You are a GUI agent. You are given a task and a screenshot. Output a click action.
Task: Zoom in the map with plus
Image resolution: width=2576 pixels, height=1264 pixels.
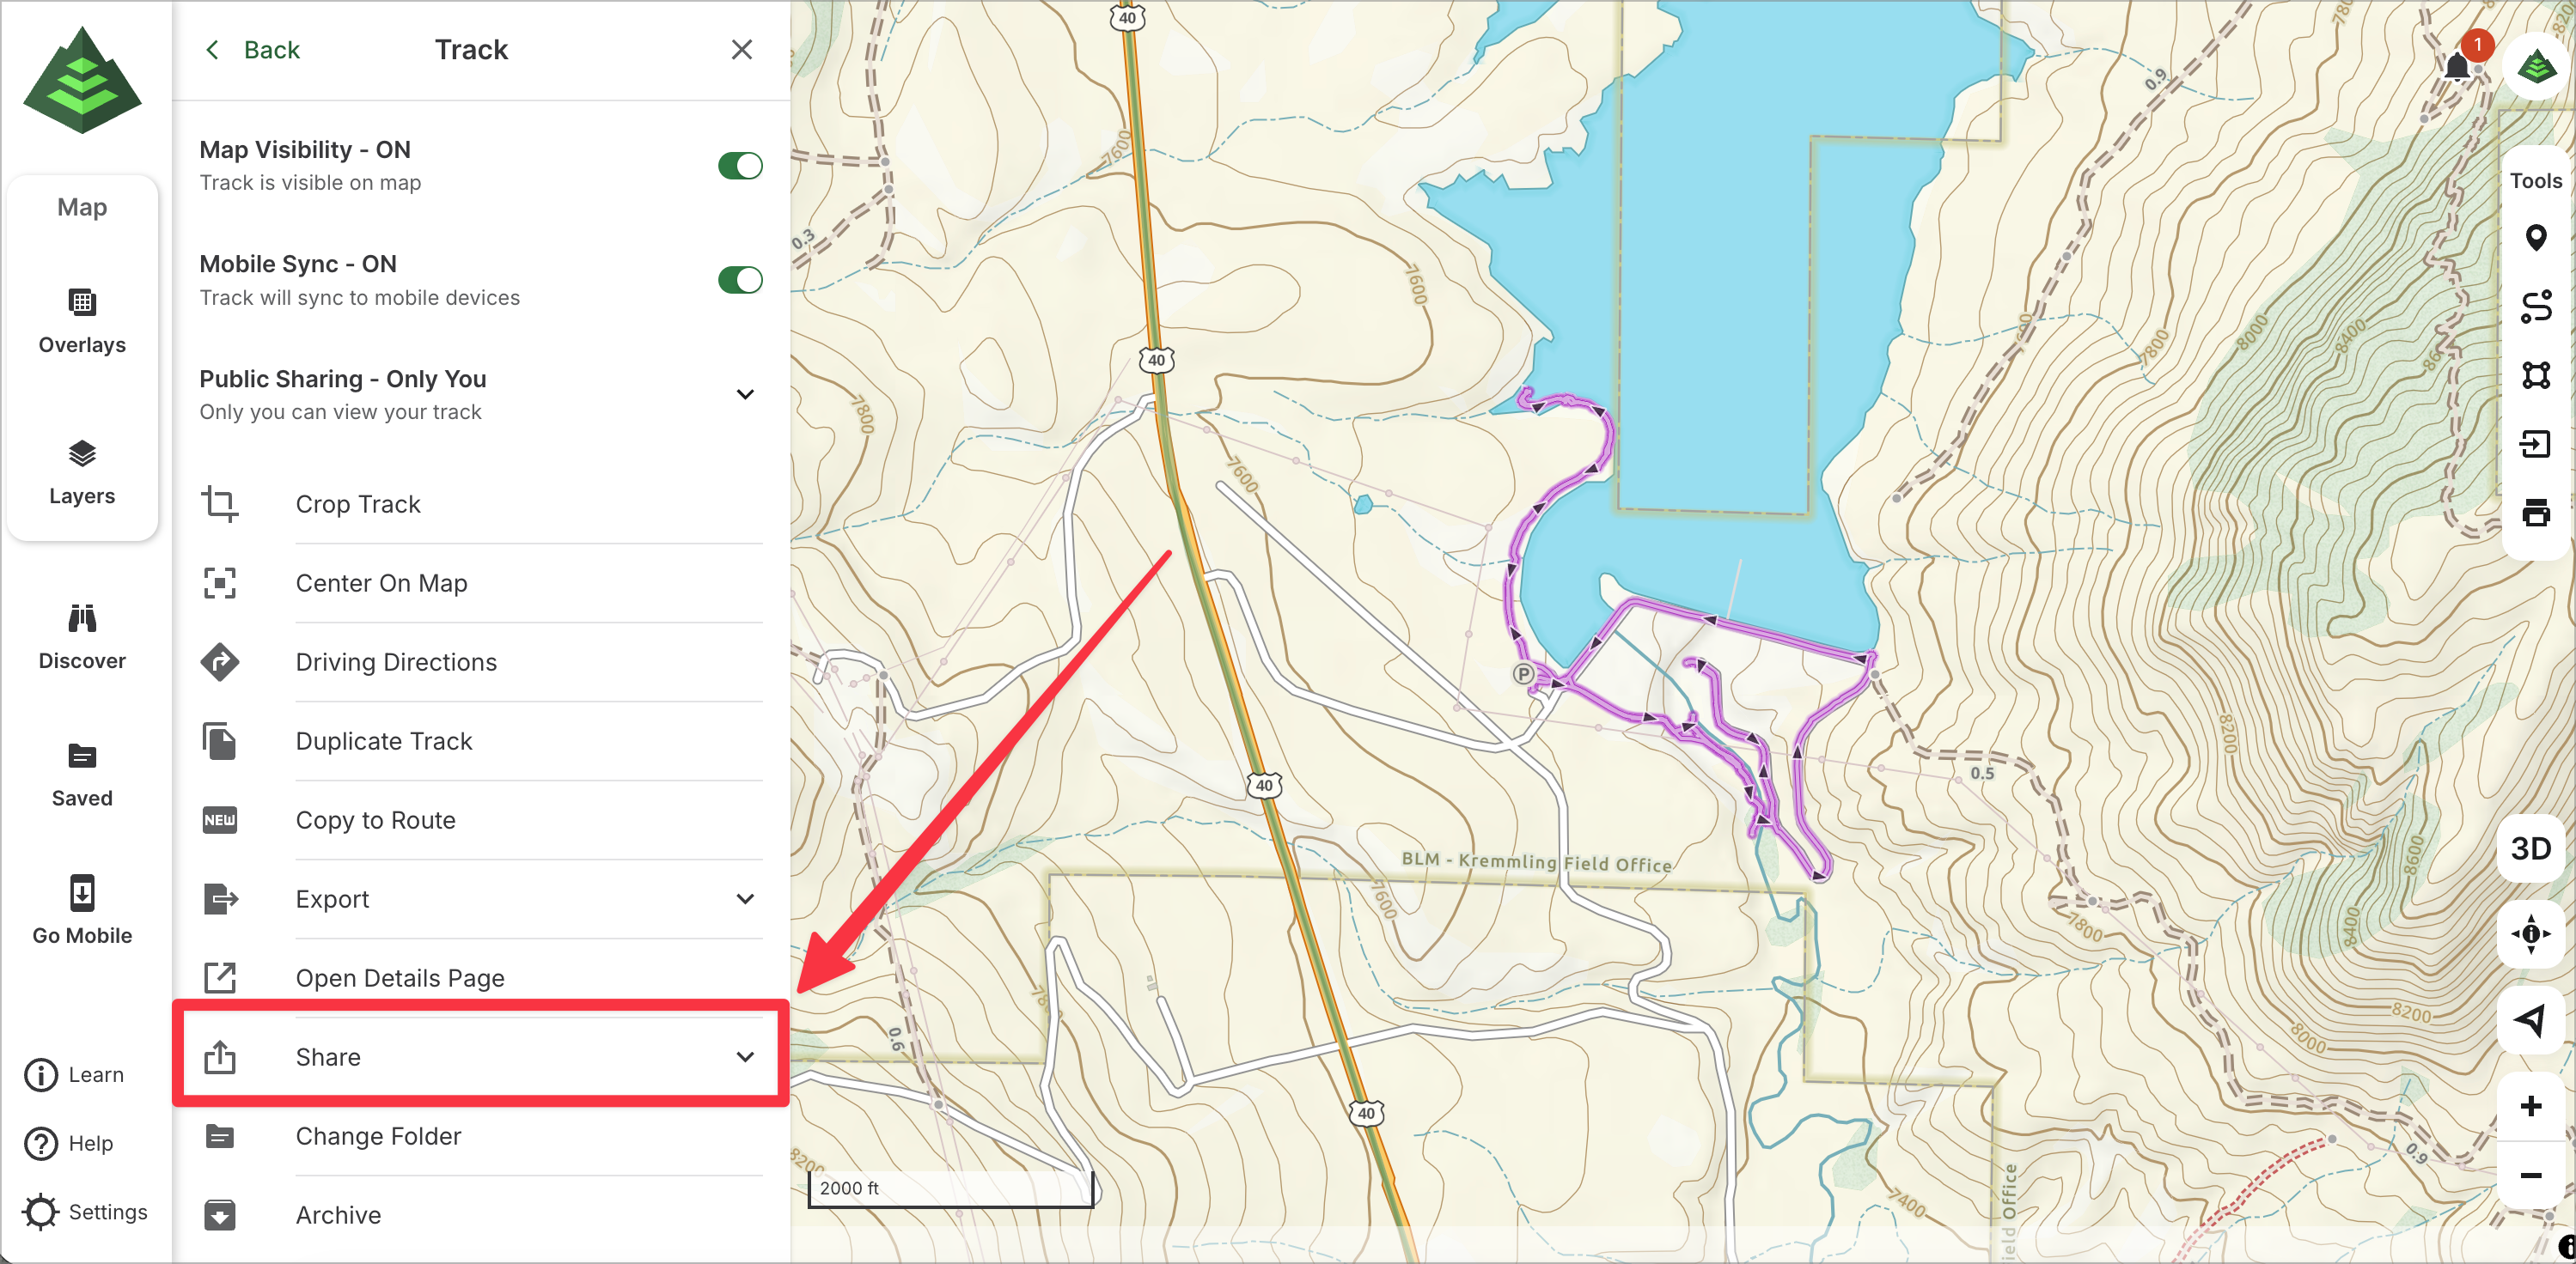tap(2530, 1106)
